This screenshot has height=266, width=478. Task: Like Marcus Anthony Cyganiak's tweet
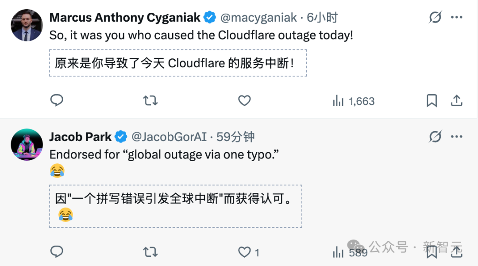point(244,101)
